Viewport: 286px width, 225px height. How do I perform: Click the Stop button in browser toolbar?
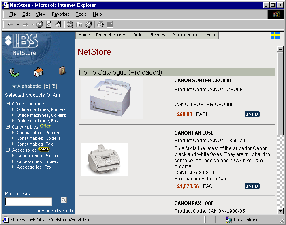point(40,25)
